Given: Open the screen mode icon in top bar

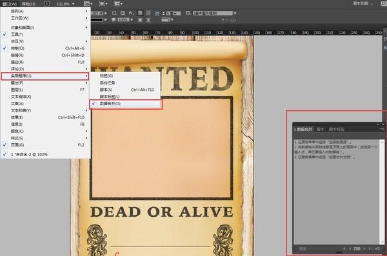Looking at the screenshot, I should [x=103, y=4].
